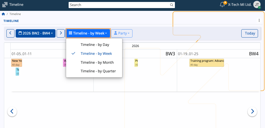Click the Timeline app logo icon
Screen dimensions: 265x128
click(x=5, y=5)
